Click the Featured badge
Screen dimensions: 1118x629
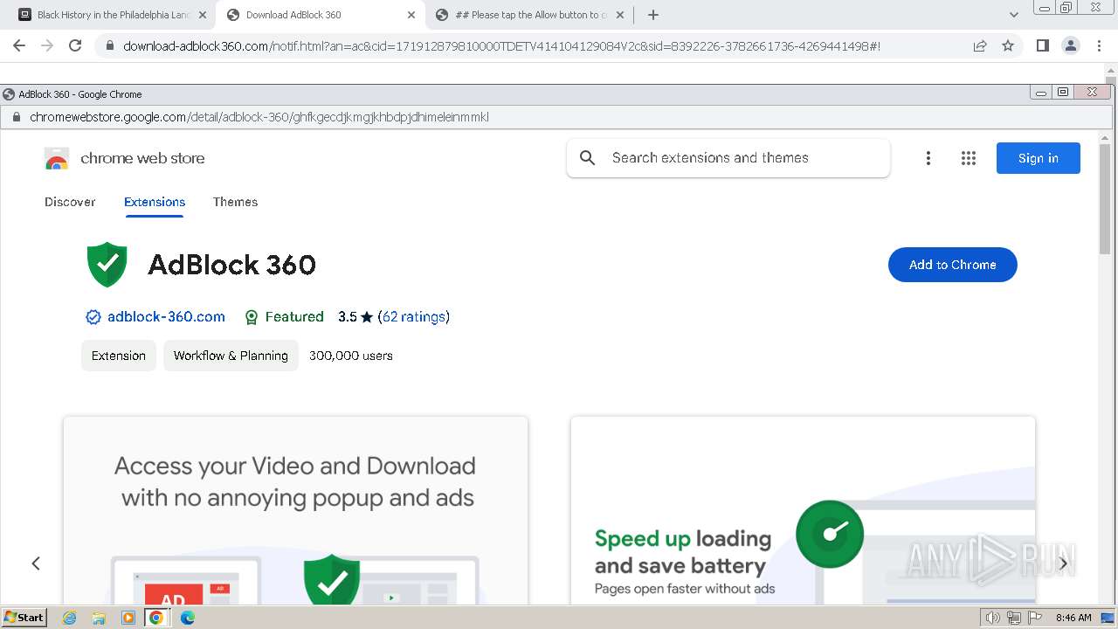point(284,317)
